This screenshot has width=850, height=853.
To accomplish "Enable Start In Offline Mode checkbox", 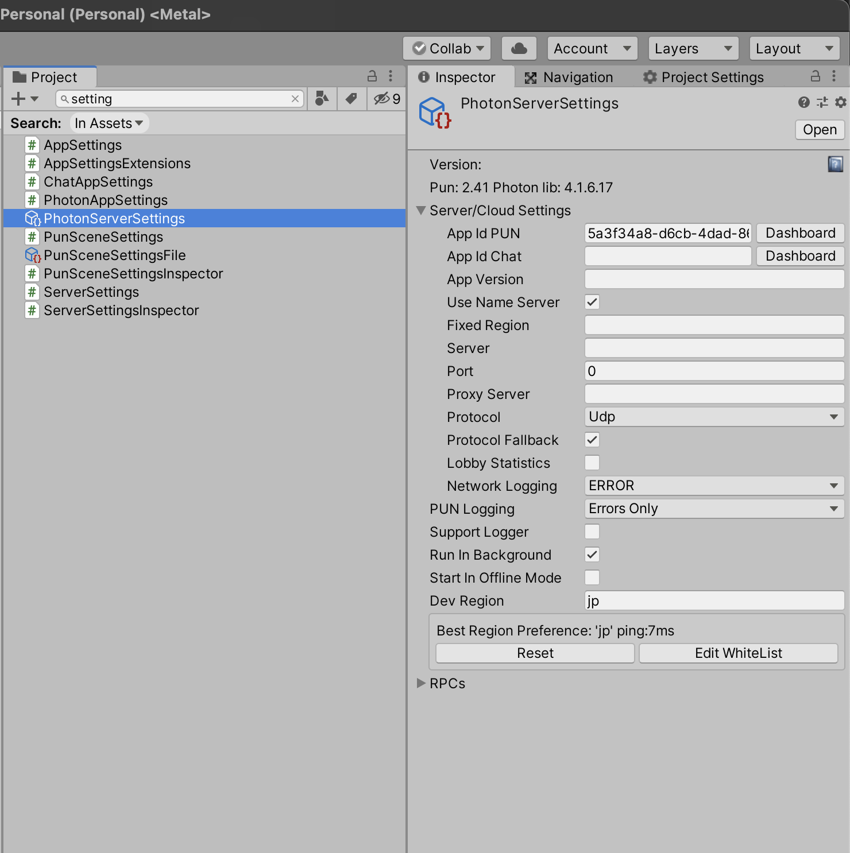I will coord(592,577).
